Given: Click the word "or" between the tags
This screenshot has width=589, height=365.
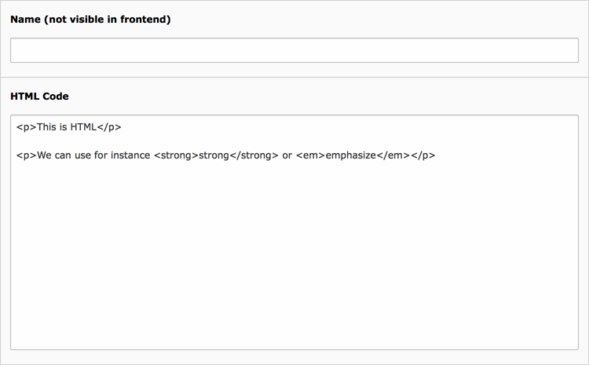Looking at the screenshot, I should point(287,155).
